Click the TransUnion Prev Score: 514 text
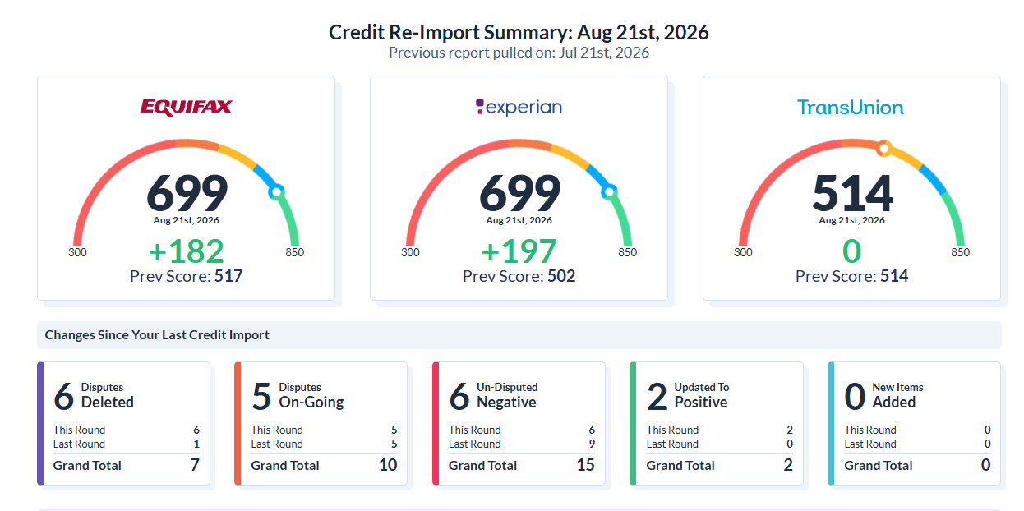The height and width of the screenshot is (511, 1024). click(x=851, y=276)
